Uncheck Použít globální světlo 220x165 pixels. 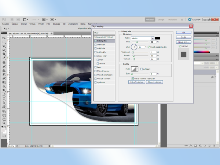tap(149, 47)
